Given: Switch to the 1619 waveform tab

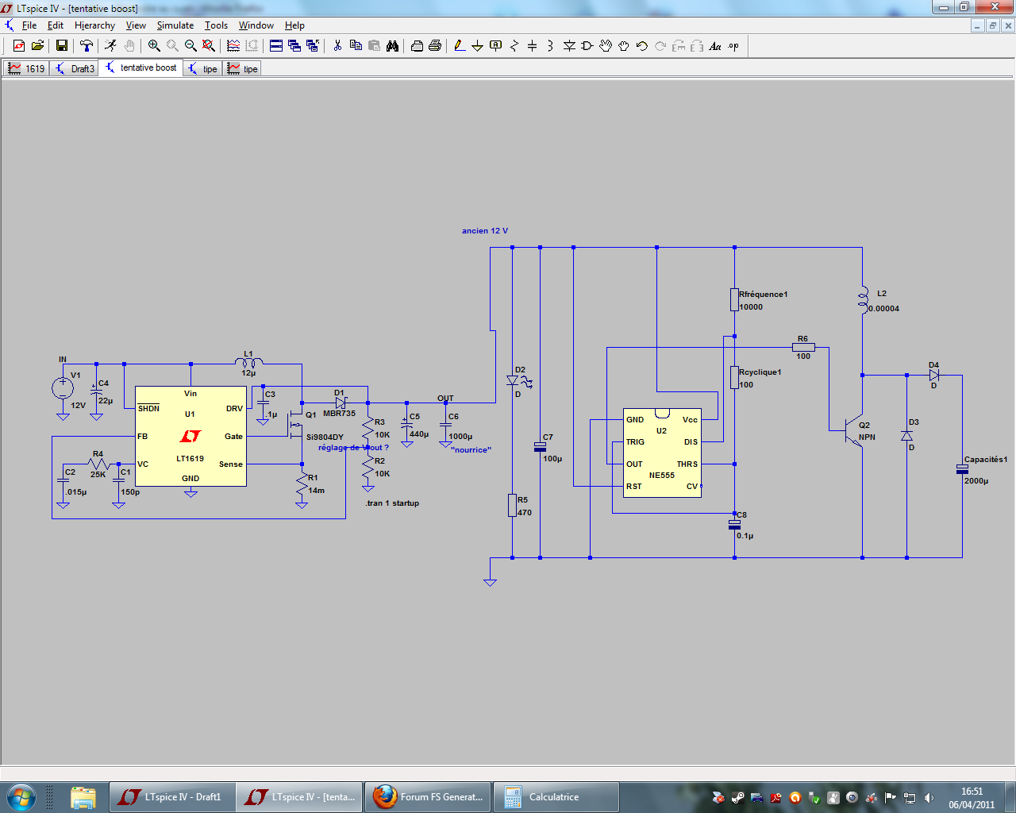Looking at the screenshot, I should [x=26, y=69].
